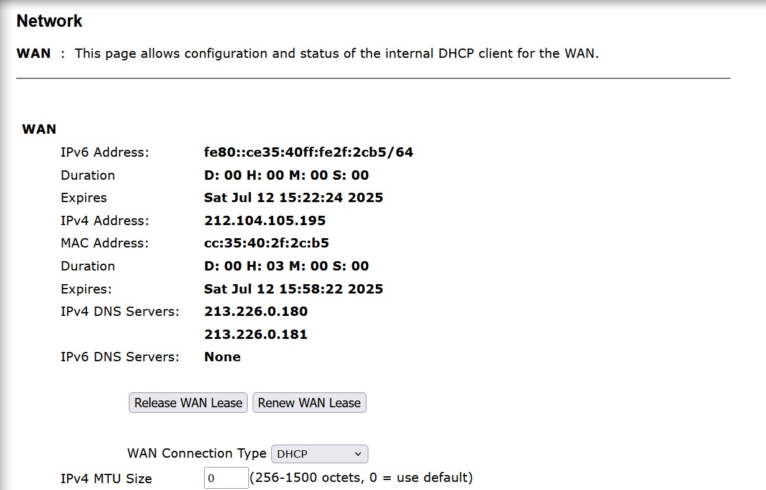The height and width of the screenshot is (490, 766).
Task: Click the expiry date Sat Jul 12 15:58:22 2025
Action: 294,289
